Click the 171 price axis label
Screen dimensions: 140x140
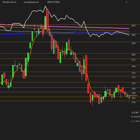pos(134,77)
